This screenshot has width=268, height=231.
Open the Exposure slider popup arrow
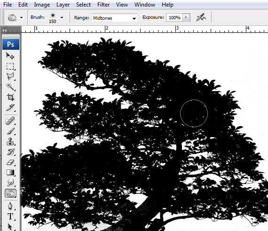(186, 17)
